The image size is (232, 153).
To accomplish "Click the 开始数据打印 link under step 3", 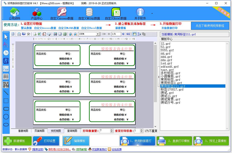I will [x=169, y=28].
